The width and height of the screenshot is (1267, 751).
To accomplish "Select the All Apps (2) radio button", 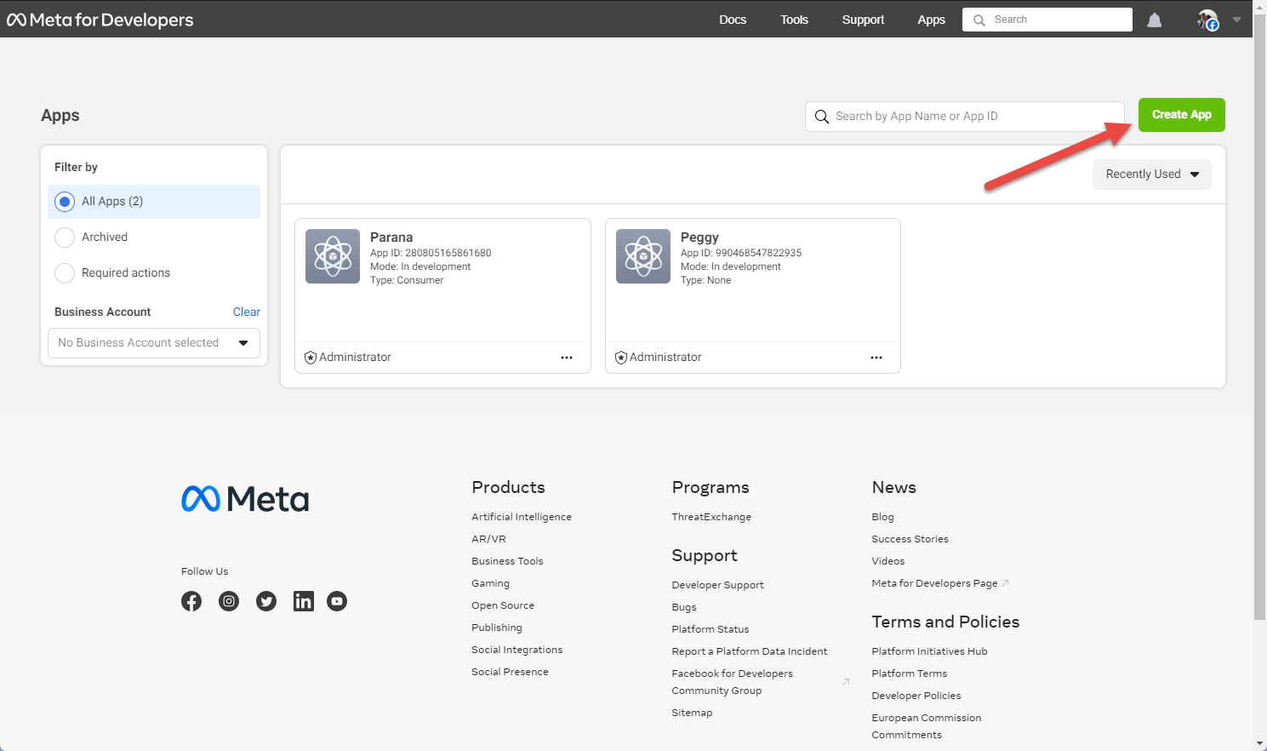I will (65, 202).
